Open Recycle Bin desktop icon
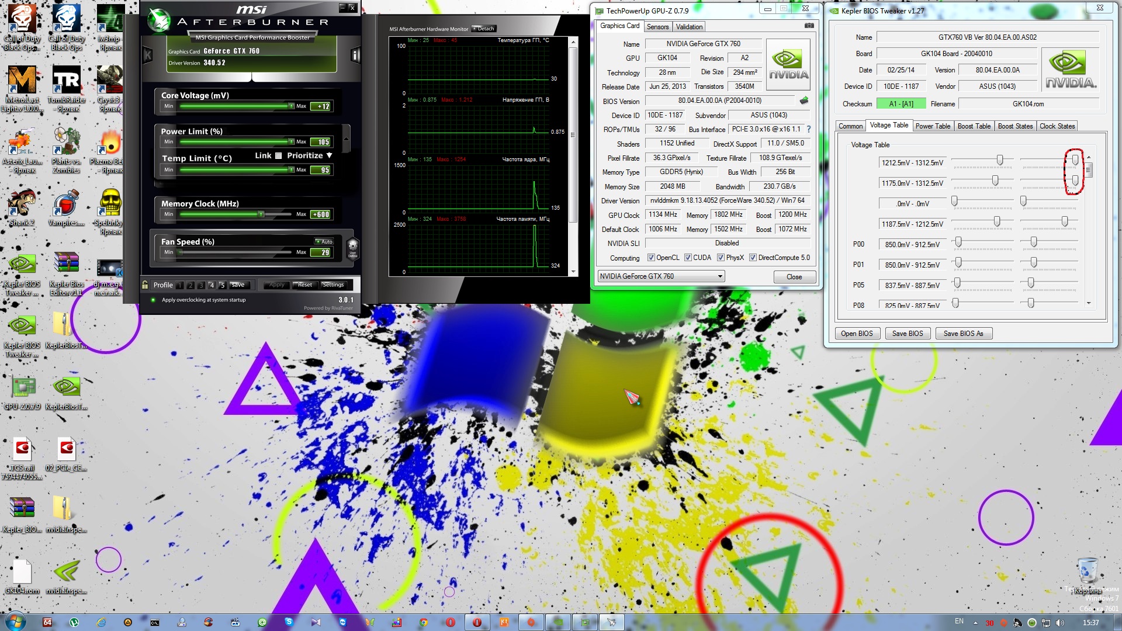 (1087, 571)
